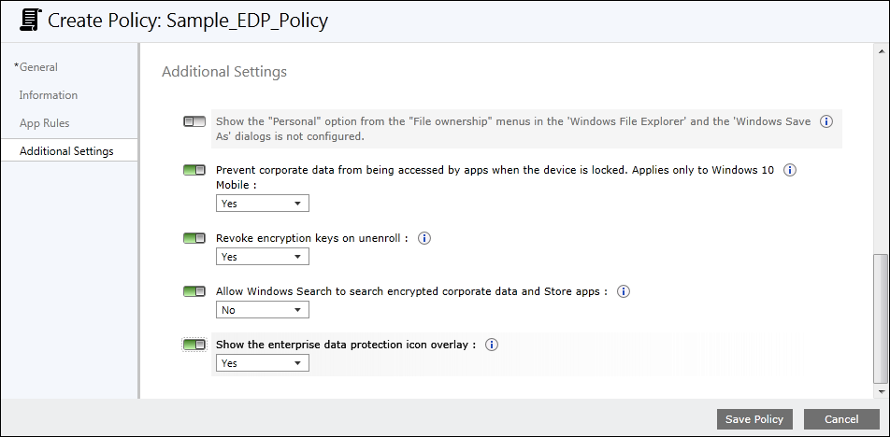
Task: Switch to App Rules section
Action: pyautogui.click(x=45, y=123)
